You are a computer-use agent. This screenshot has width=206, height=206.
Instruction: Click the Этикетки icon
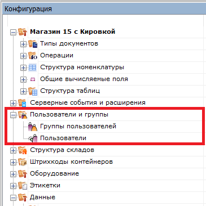pos(23,186)
